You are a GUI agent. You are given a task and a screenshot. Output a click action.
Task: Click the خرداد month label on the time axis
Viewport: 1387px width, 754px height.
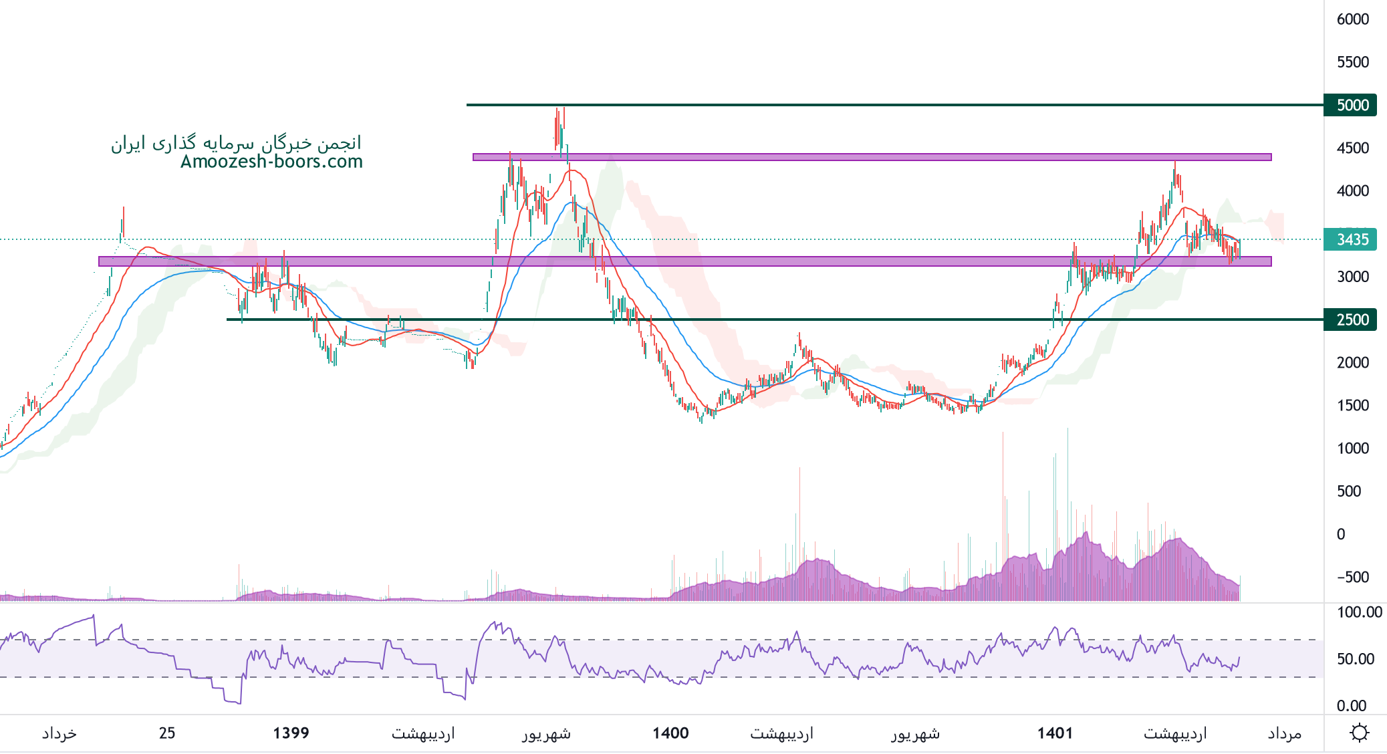tap(59, 733)
